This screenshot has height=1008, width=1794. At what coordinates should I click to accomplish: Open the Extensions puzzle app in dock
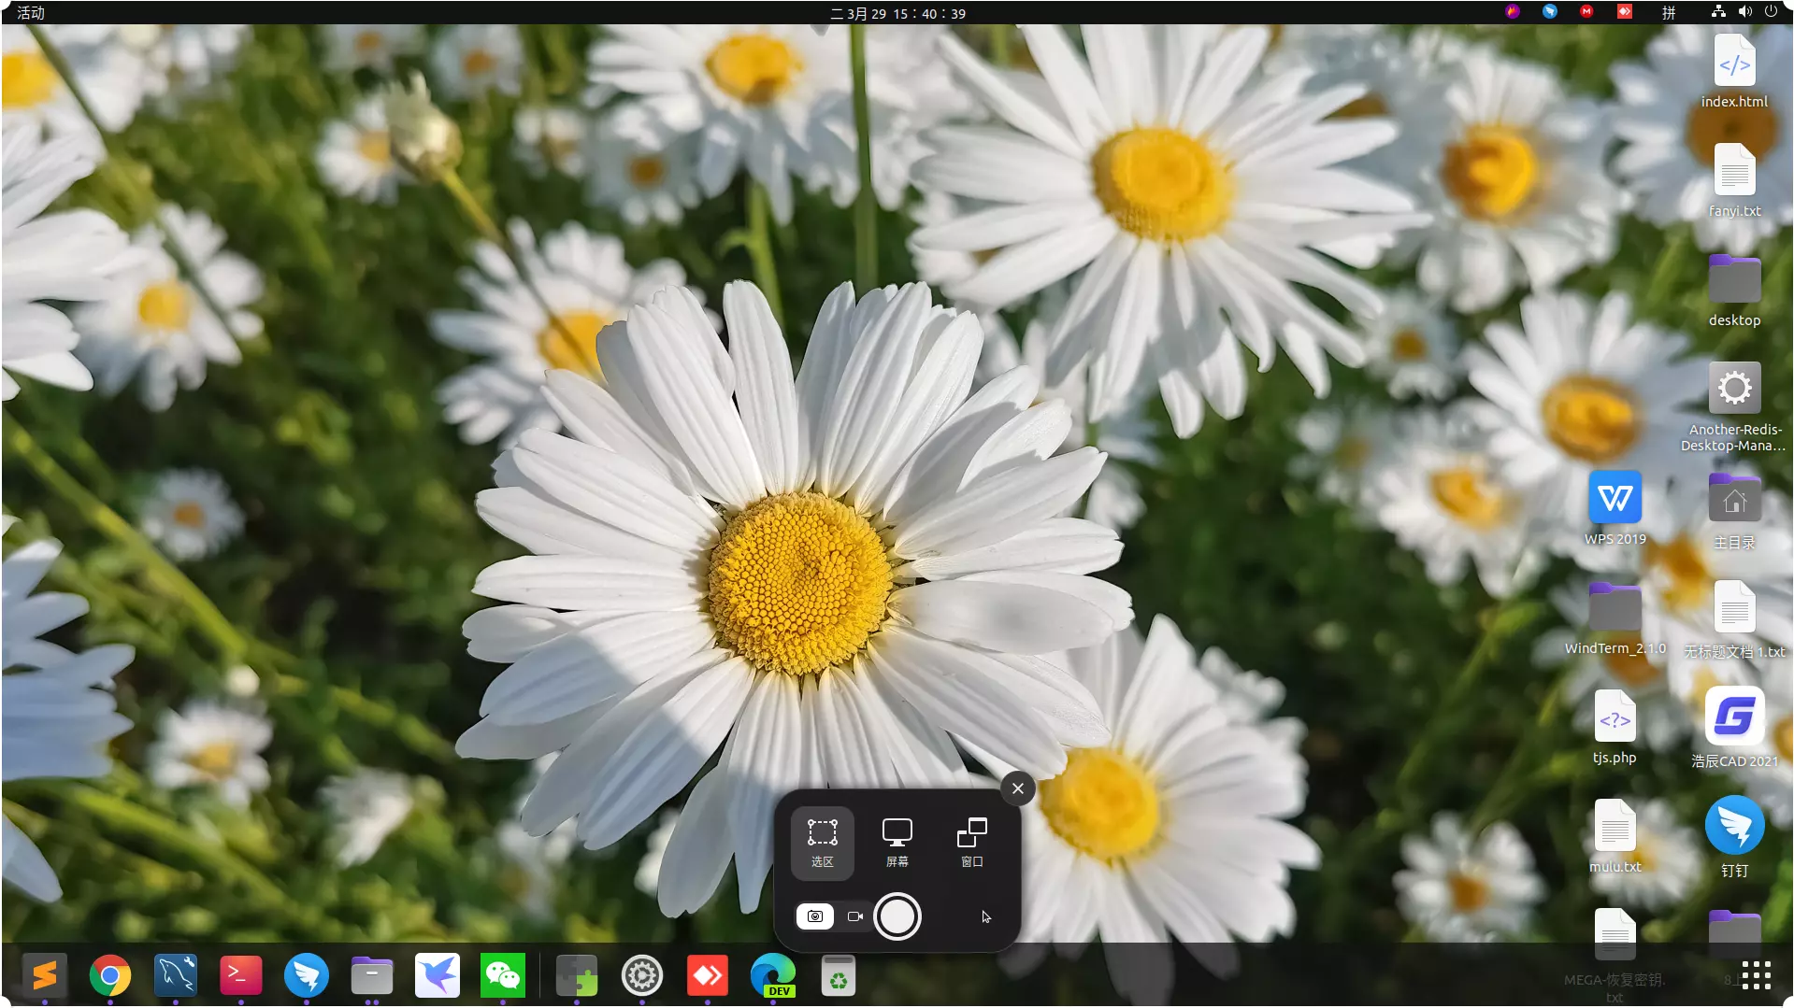[x=577, y=976]
